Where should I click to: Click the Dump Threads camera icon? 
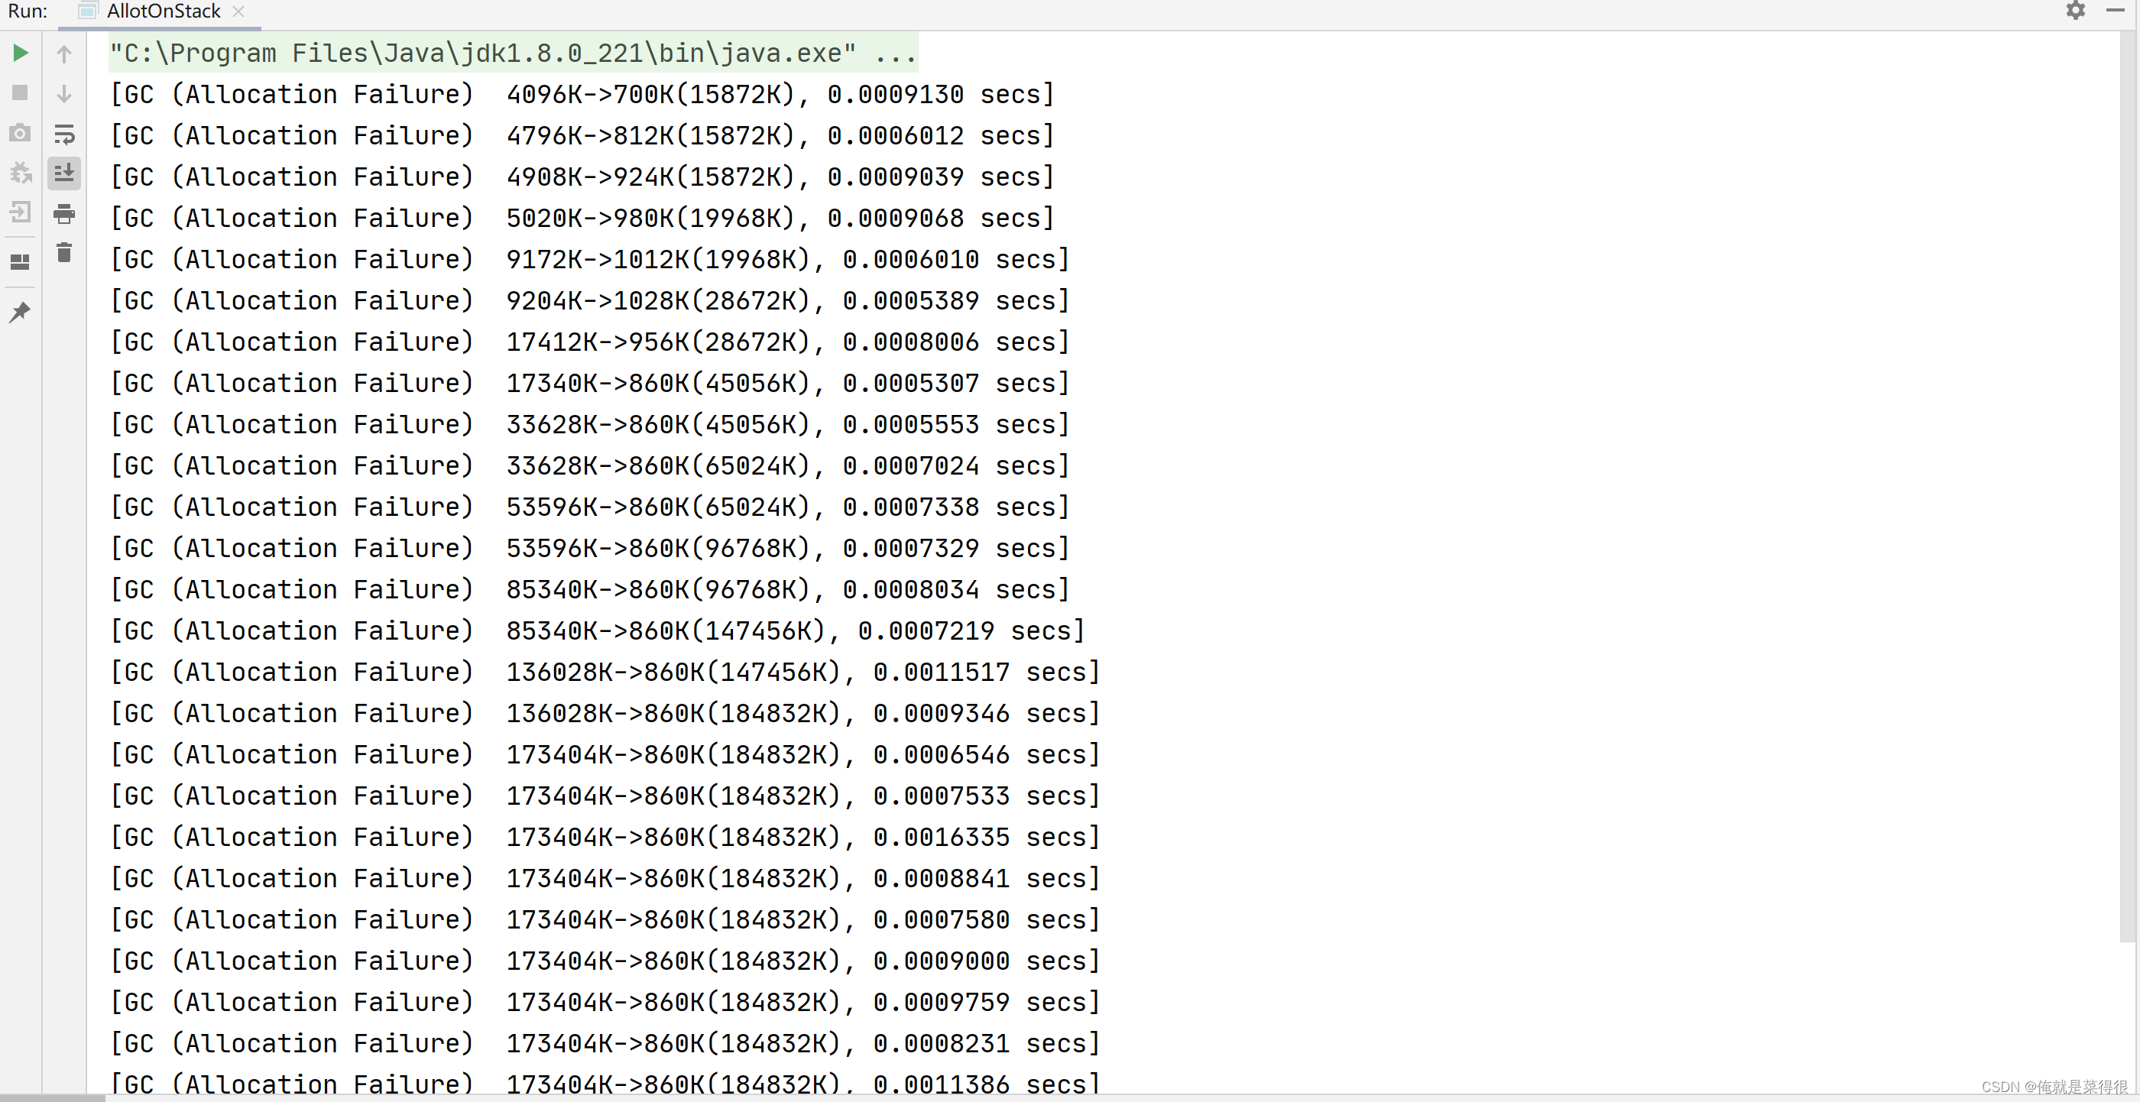coord(21,133)
